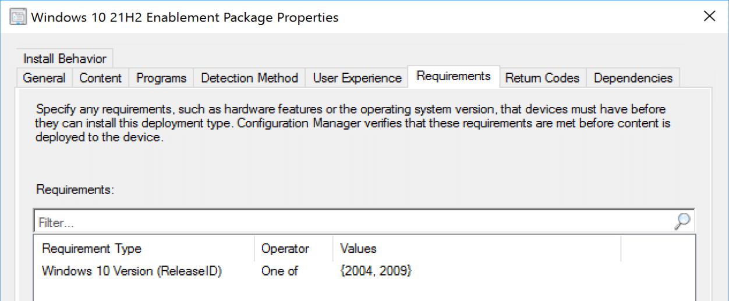Viewport: 729px width, 301px height.
Task: Select the Content tab
Action: click(x=101, y=78)
